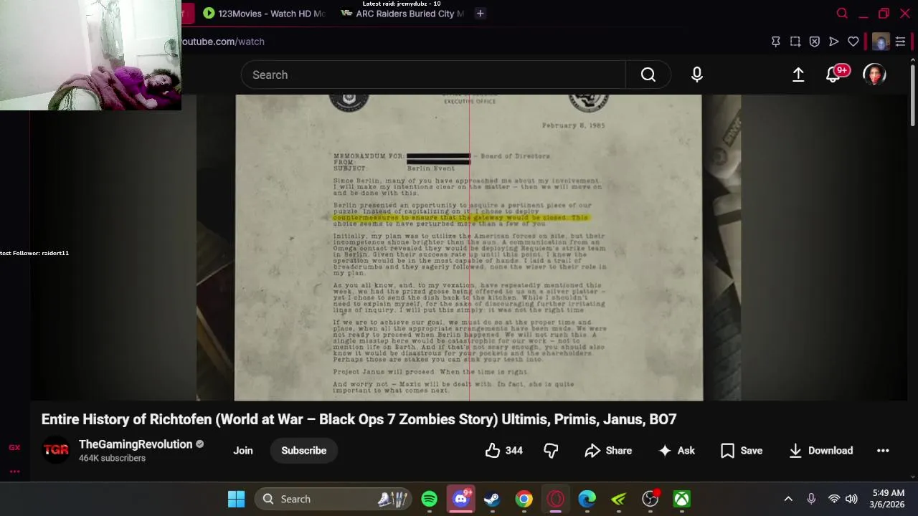
Task: Dislike the video with thumbs down
Action: click(551, 451)
